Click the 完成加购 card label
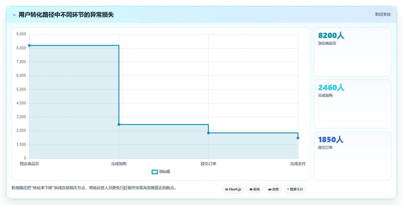This screenshot has height=205, width=403. click(325, 96)
